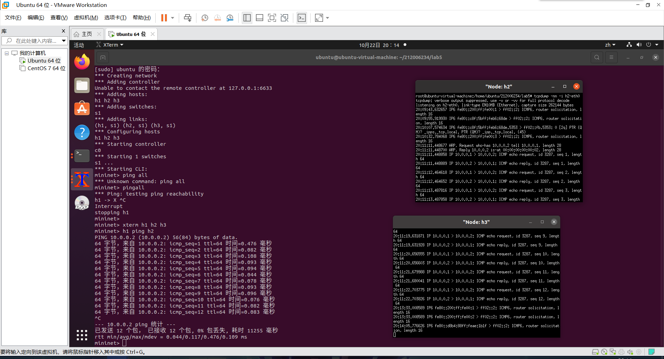Click the DVD disc icon in the dock
The width and height of the screenshot is (664, 359).
click(x=82, y=203)
